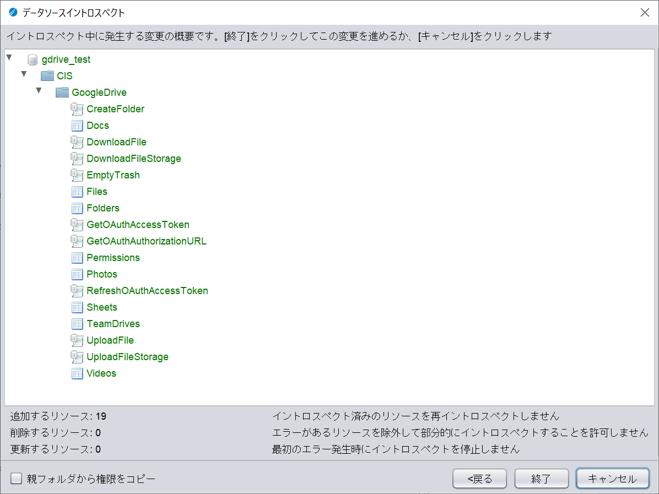Select the Folders item text
This screenshot has height=494, width=659.
tap(103, 208)
